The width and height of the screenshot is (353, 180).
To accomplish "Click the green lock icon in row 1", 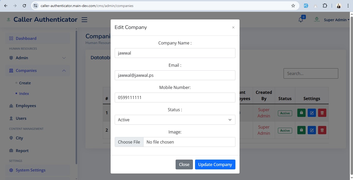I will (301, 113).
